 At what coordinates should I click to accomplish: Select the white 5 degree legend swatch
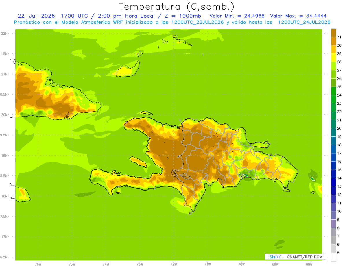[333, 257]
